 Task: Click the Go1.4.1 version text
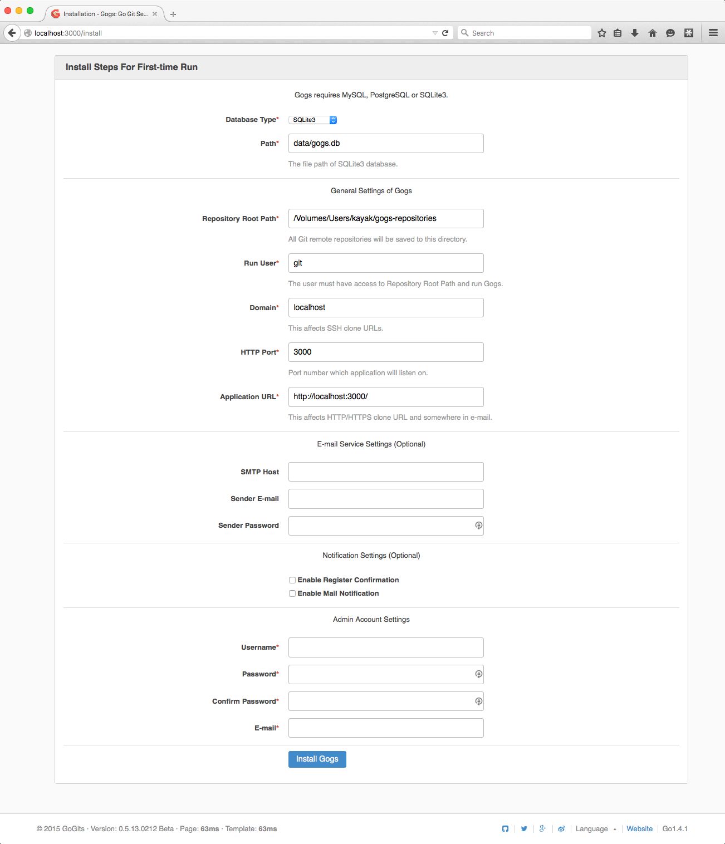[675, 828]
